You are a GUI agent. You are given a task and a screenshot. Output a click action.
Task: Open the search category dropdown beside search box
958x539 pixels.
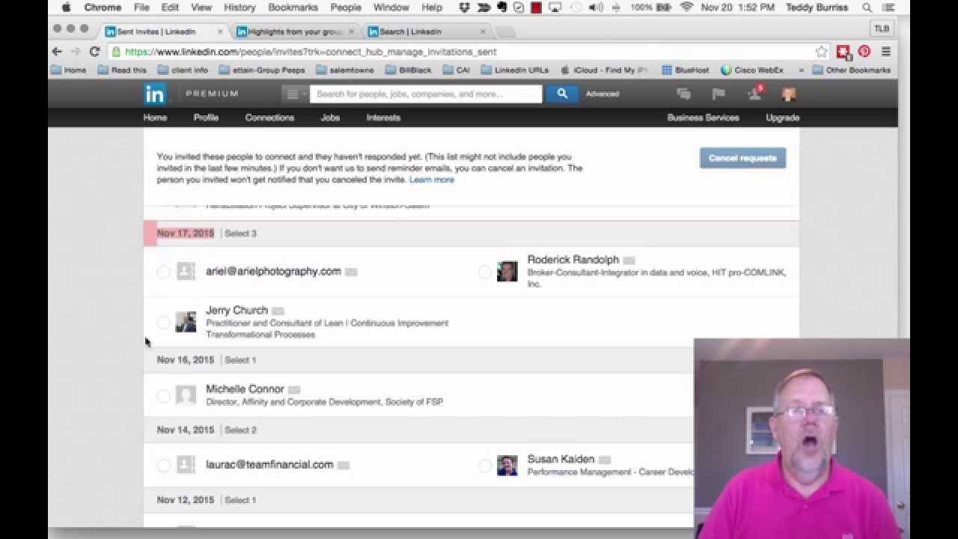[x=294, y=94]
